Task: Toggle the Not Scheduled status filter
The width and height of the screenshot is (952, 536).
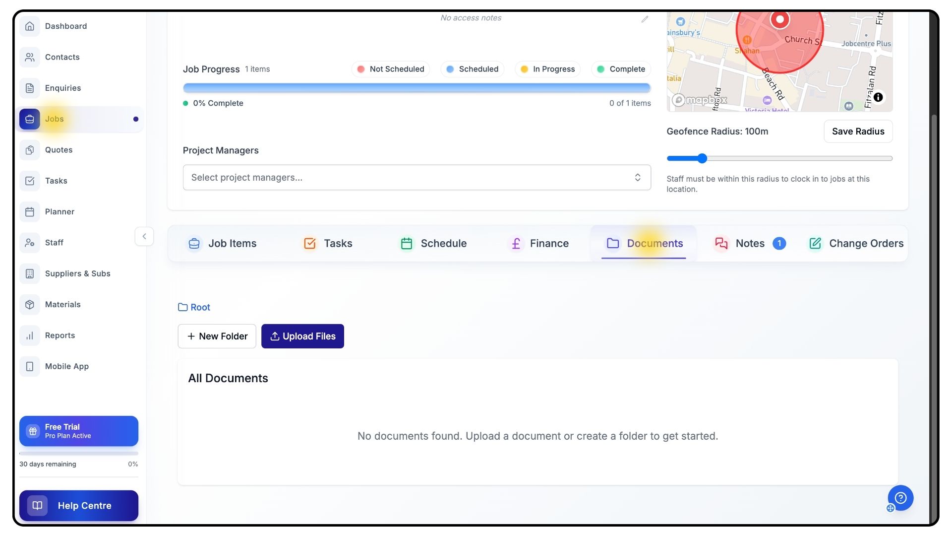Action: click(391, 69)
